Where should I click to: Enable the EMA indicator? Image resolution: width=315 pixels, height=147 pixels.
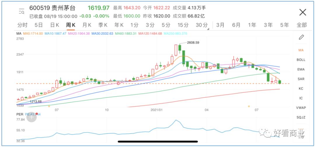pyautogui.click(x=301, y=69)
